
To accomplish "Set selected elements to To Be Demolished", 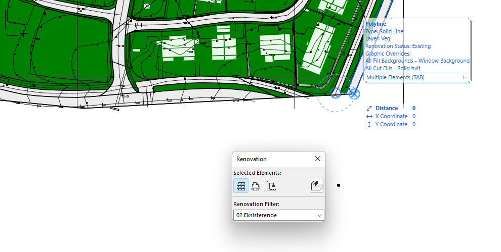I will click(256, 186).
